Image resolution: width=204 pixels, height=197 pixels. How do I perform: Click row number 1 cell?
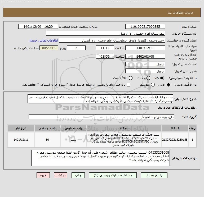[192, 140]
